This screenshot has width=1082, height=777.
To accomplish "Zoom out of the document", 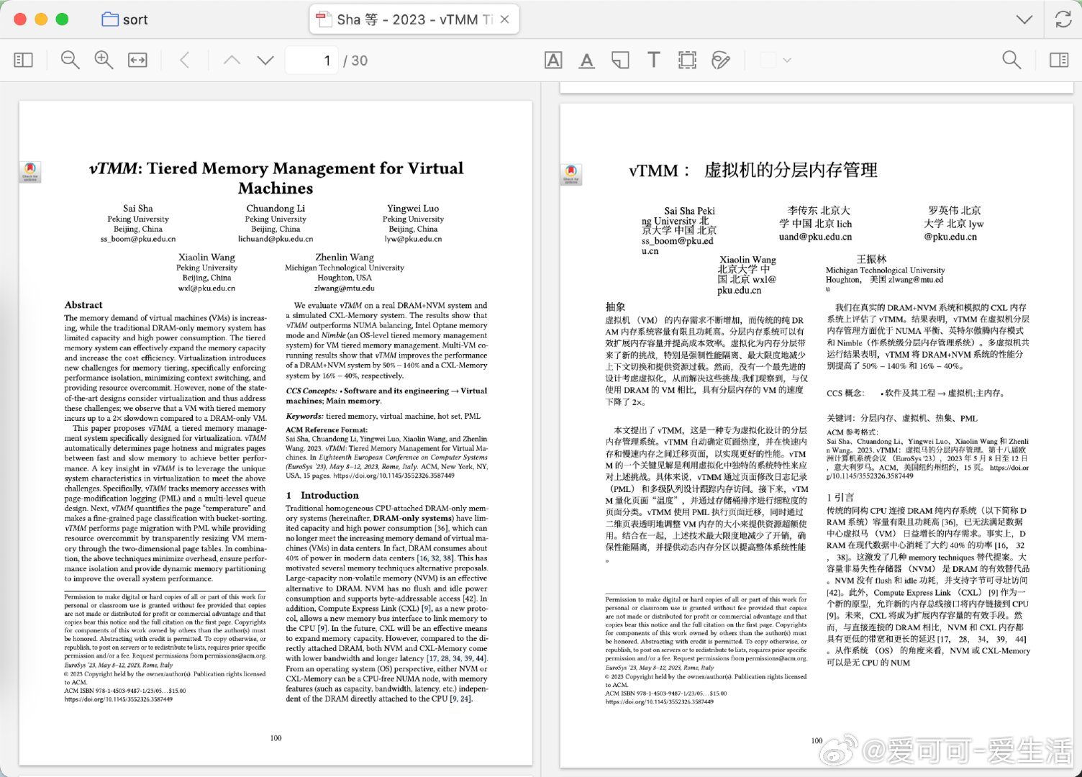I will coord(70,60).
